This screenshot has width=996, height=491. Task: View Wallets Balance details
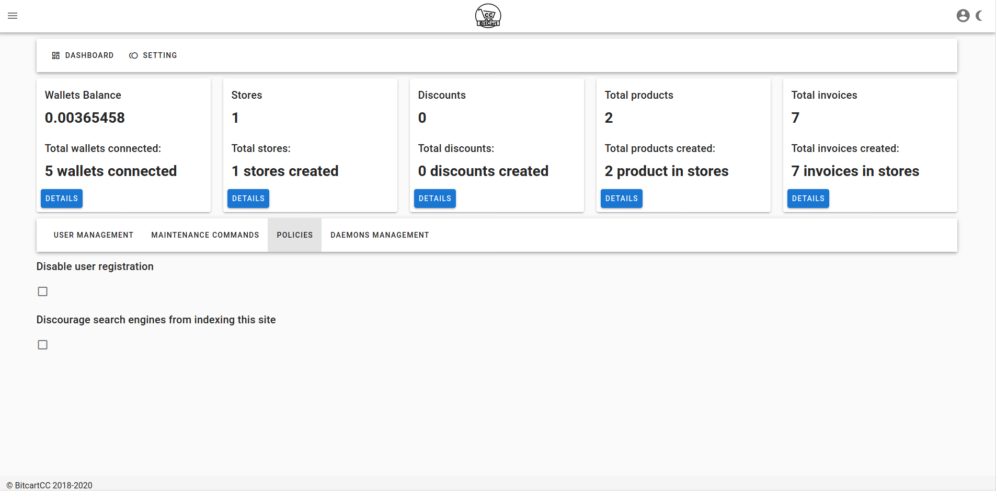(62, 198)
